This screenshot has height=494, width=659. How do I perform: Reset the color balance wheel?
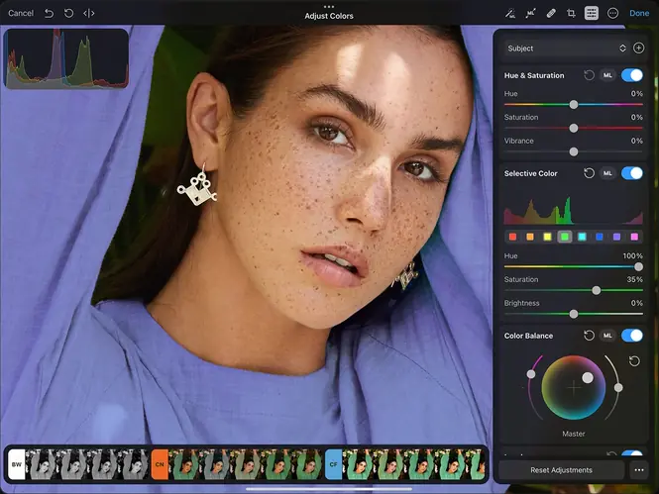click(x=634, y=361)
